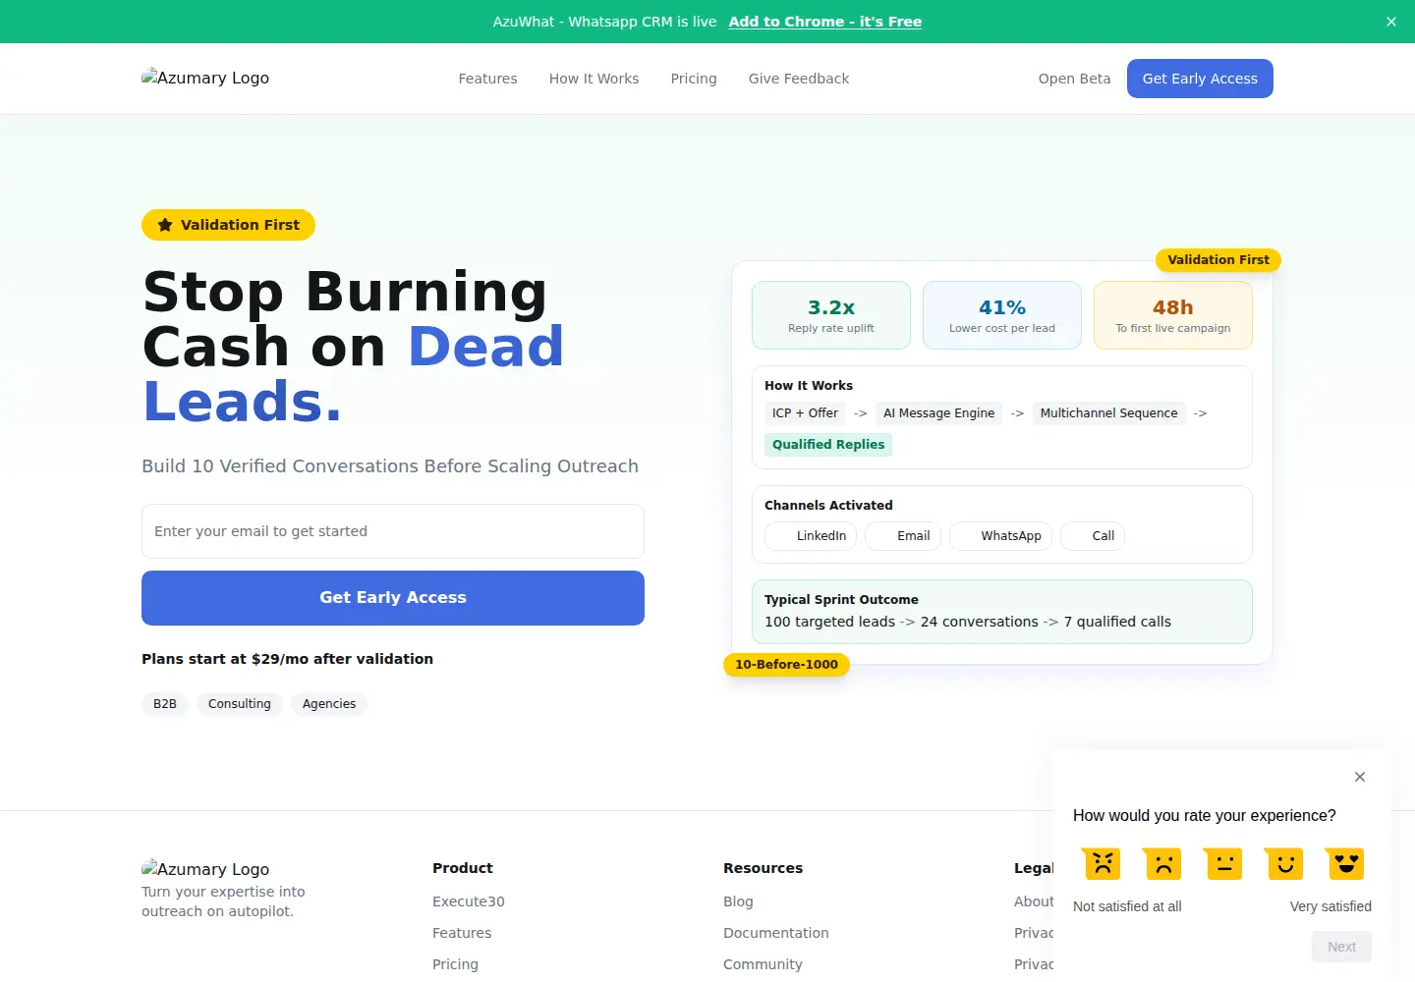
Task: Click the 10-Before-1000 badge
Action: [x=786, y=665]
